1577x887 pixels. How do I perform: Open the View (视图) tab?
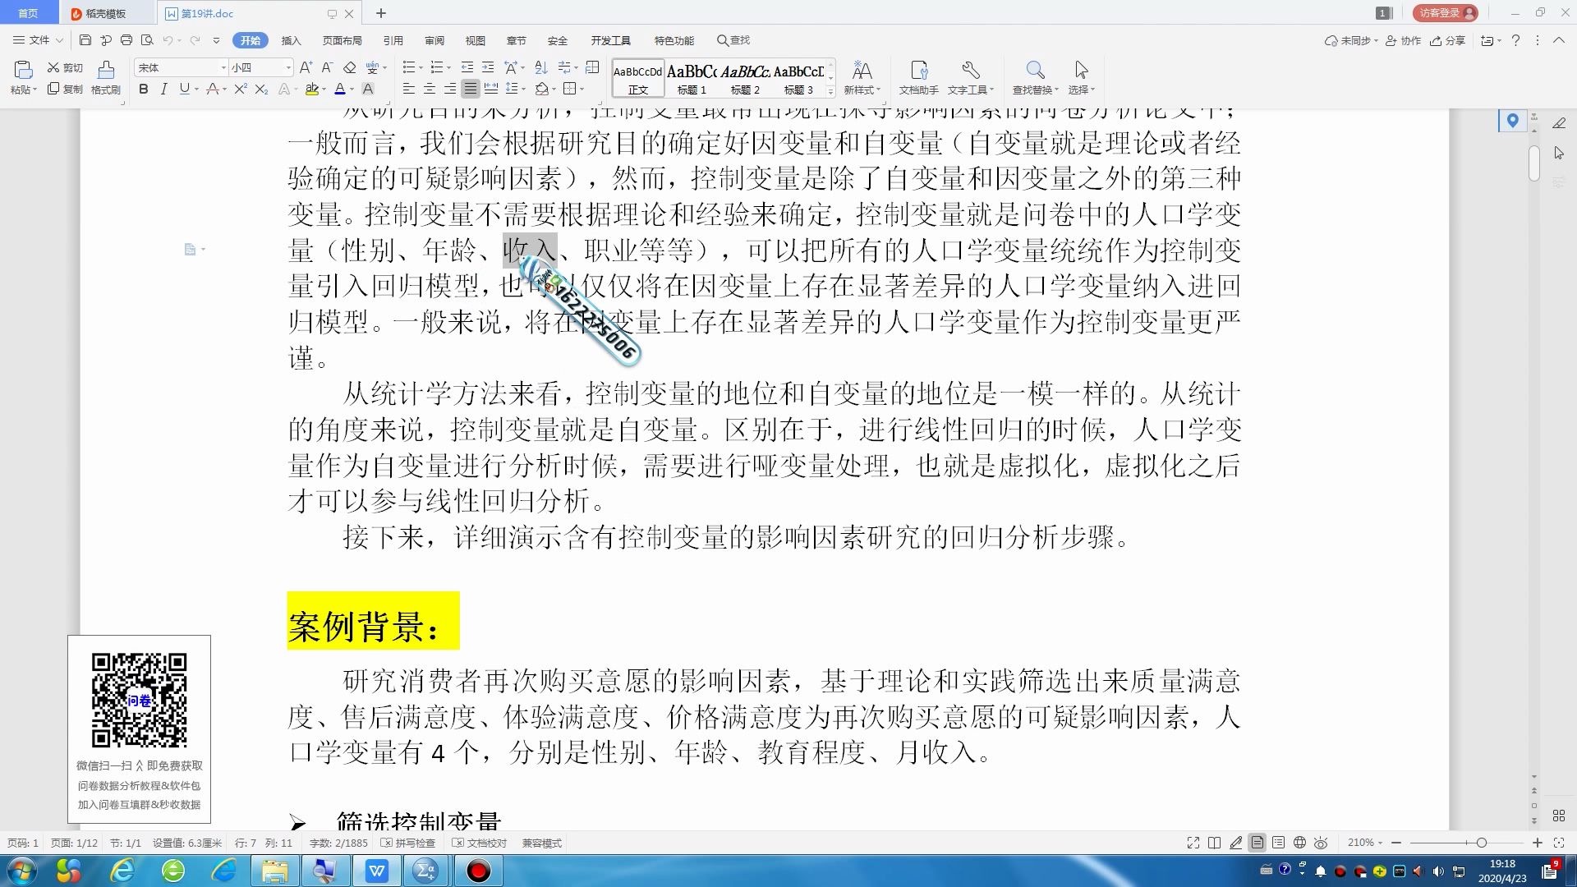click(x=475, y=40)
